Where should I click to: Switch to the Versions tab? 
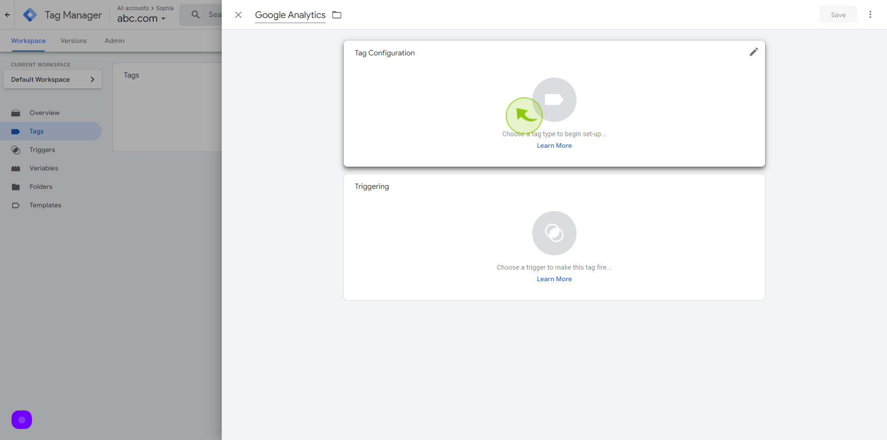pyautogui.click(x=73, y=41)
